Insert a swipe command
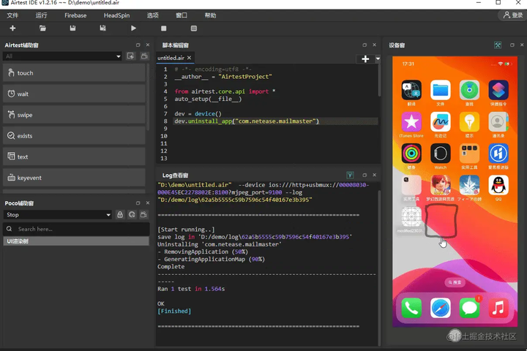 [74, 115]
